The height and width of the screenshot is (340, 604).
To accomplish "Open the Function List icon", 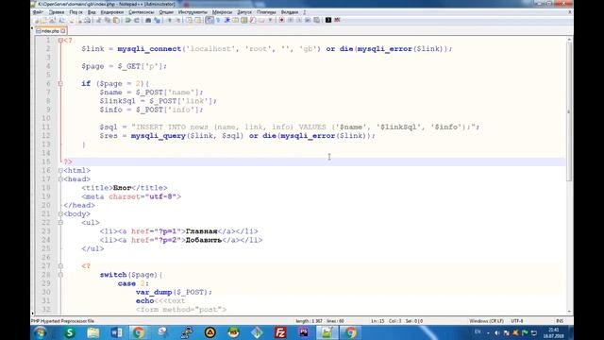I will pos(253,20).
